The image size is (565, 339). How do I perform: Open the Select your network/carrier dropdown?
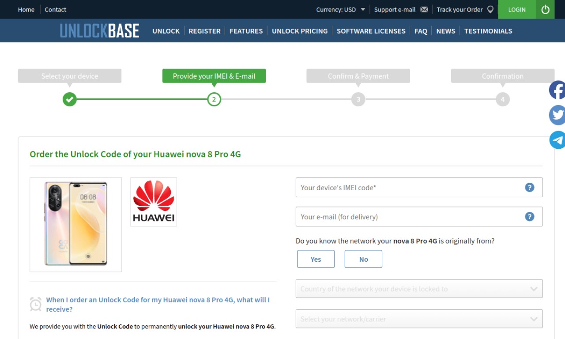click(419, 319)
